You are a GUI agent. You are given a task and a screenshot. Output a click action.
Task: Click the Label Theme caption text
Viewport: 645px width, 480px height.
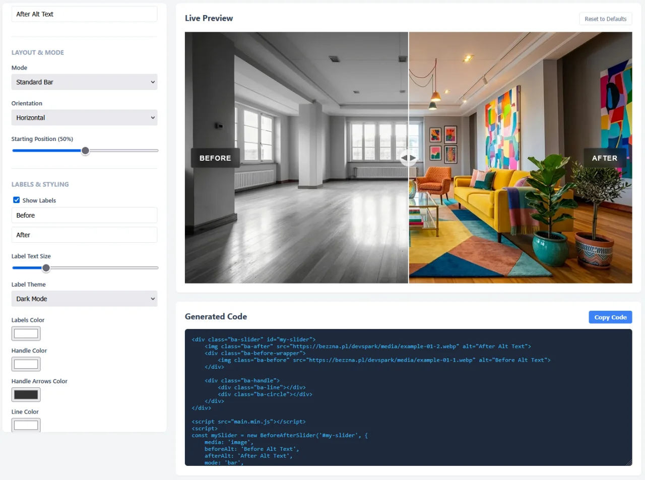point(29,285)
